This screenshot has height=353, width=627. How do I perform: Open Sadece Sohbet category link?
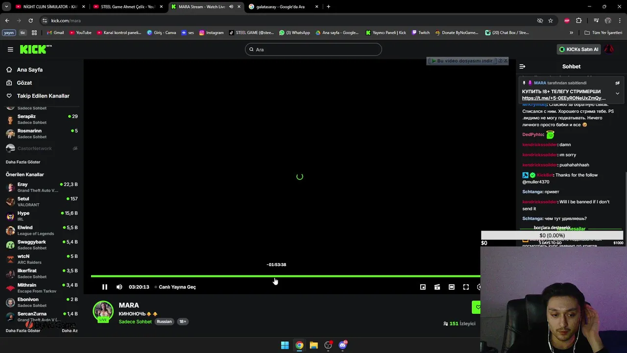pos(135,322)
